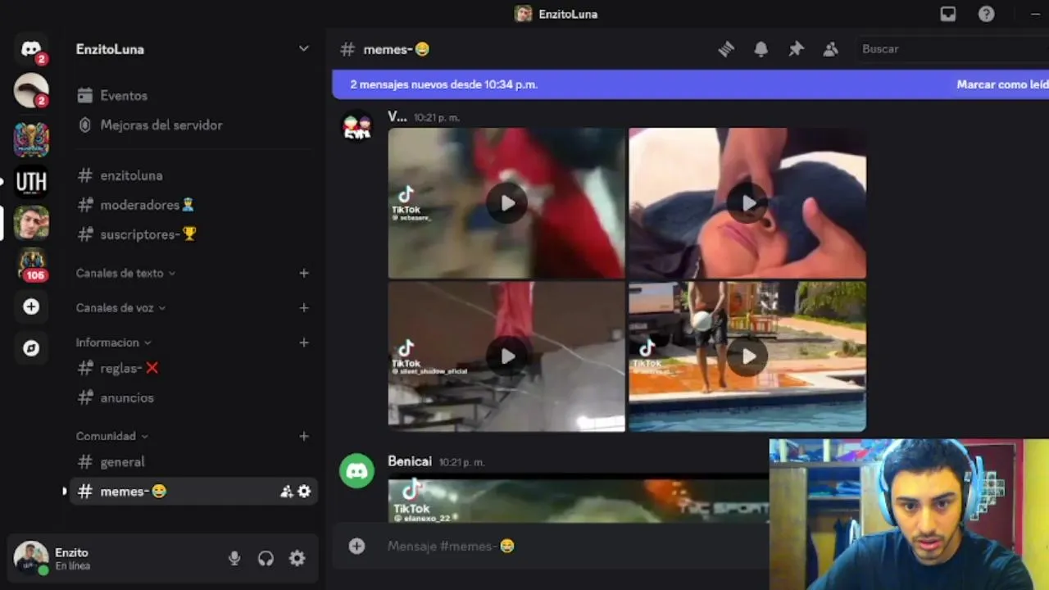Click the Benicai username

[410, 461]
